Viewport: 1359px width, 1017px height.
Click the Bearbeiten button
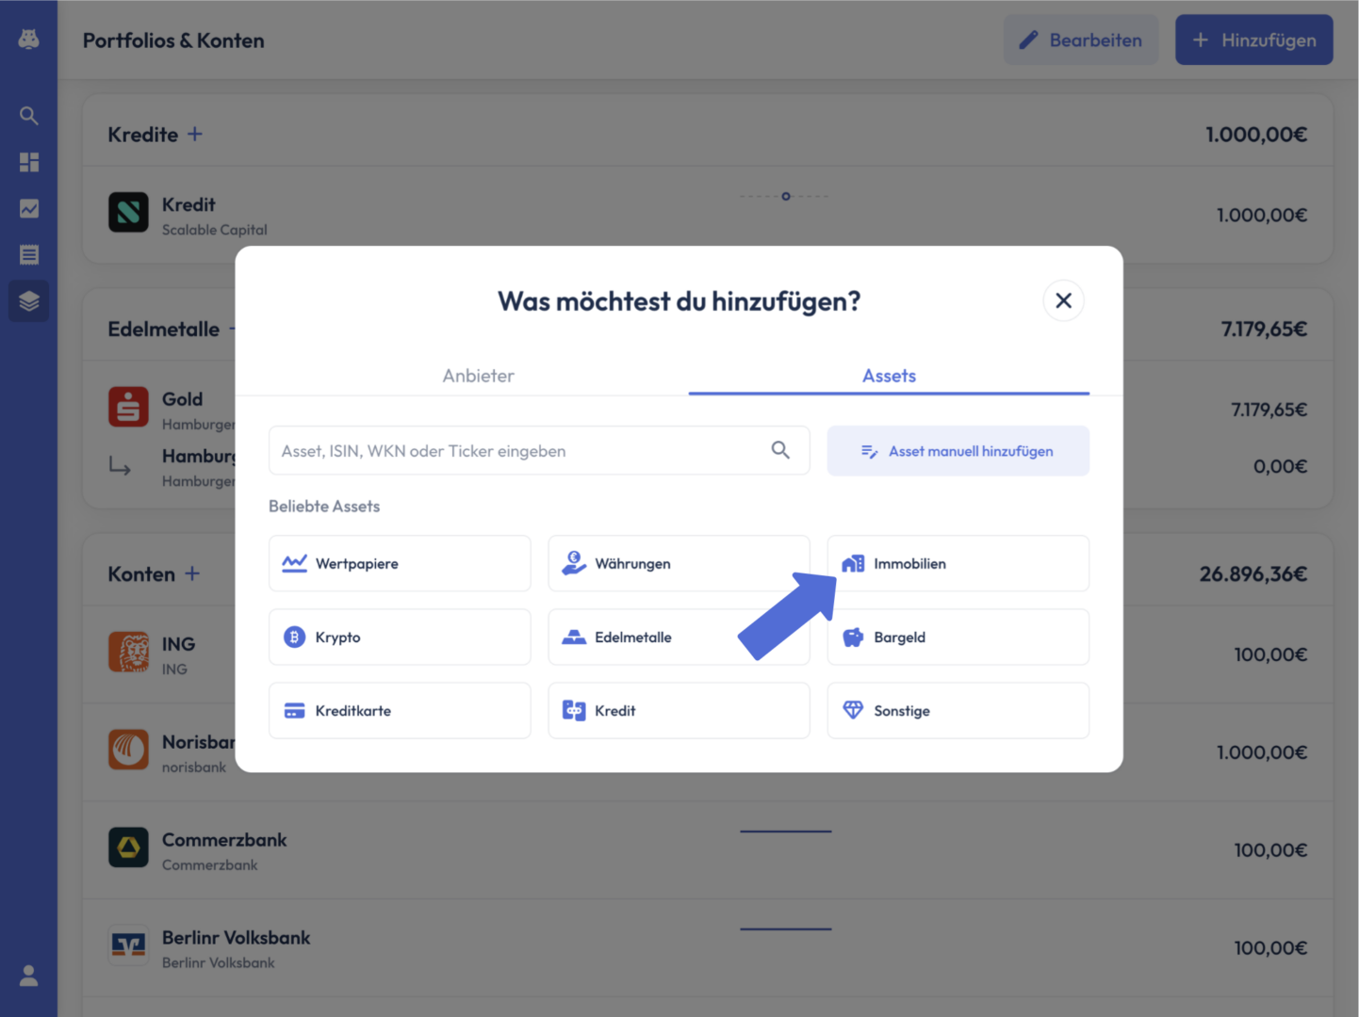(1081, 40)
